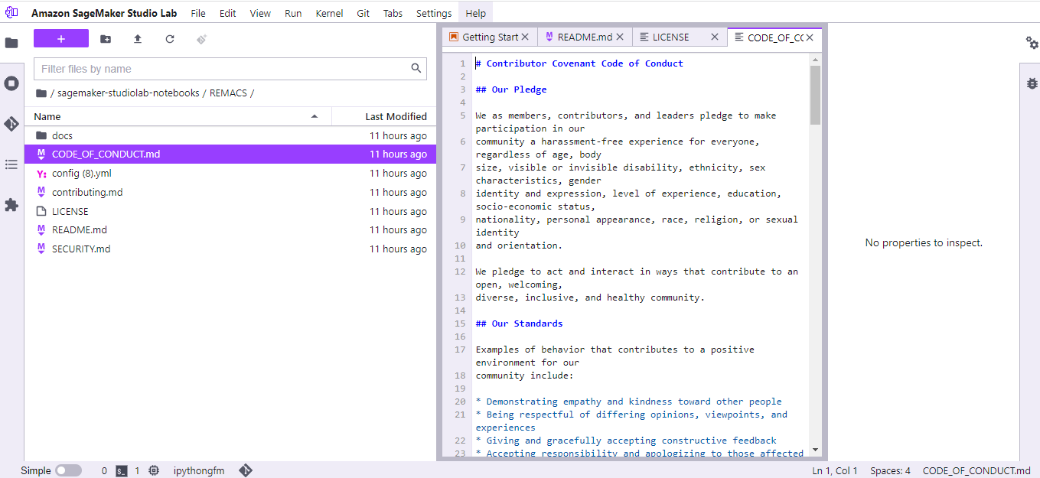This screenshot has height=478, width=1040.
Task: Click 'Giving and gracefully accepting constructive feedback' line
Action: [631, 441]
